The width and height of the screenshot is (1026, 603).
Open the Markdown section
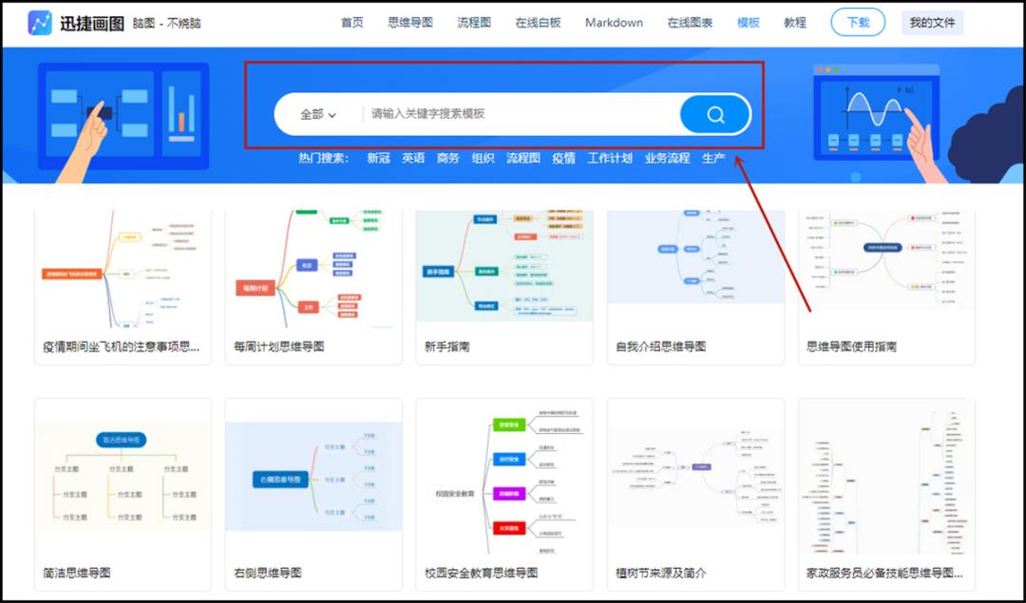[613, 22]
